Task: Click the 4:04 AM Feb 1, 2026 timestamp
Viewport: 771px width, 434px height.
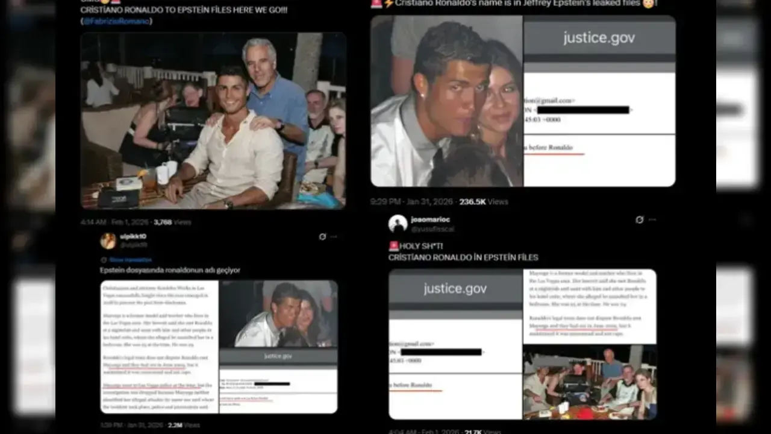Action: 425,431
